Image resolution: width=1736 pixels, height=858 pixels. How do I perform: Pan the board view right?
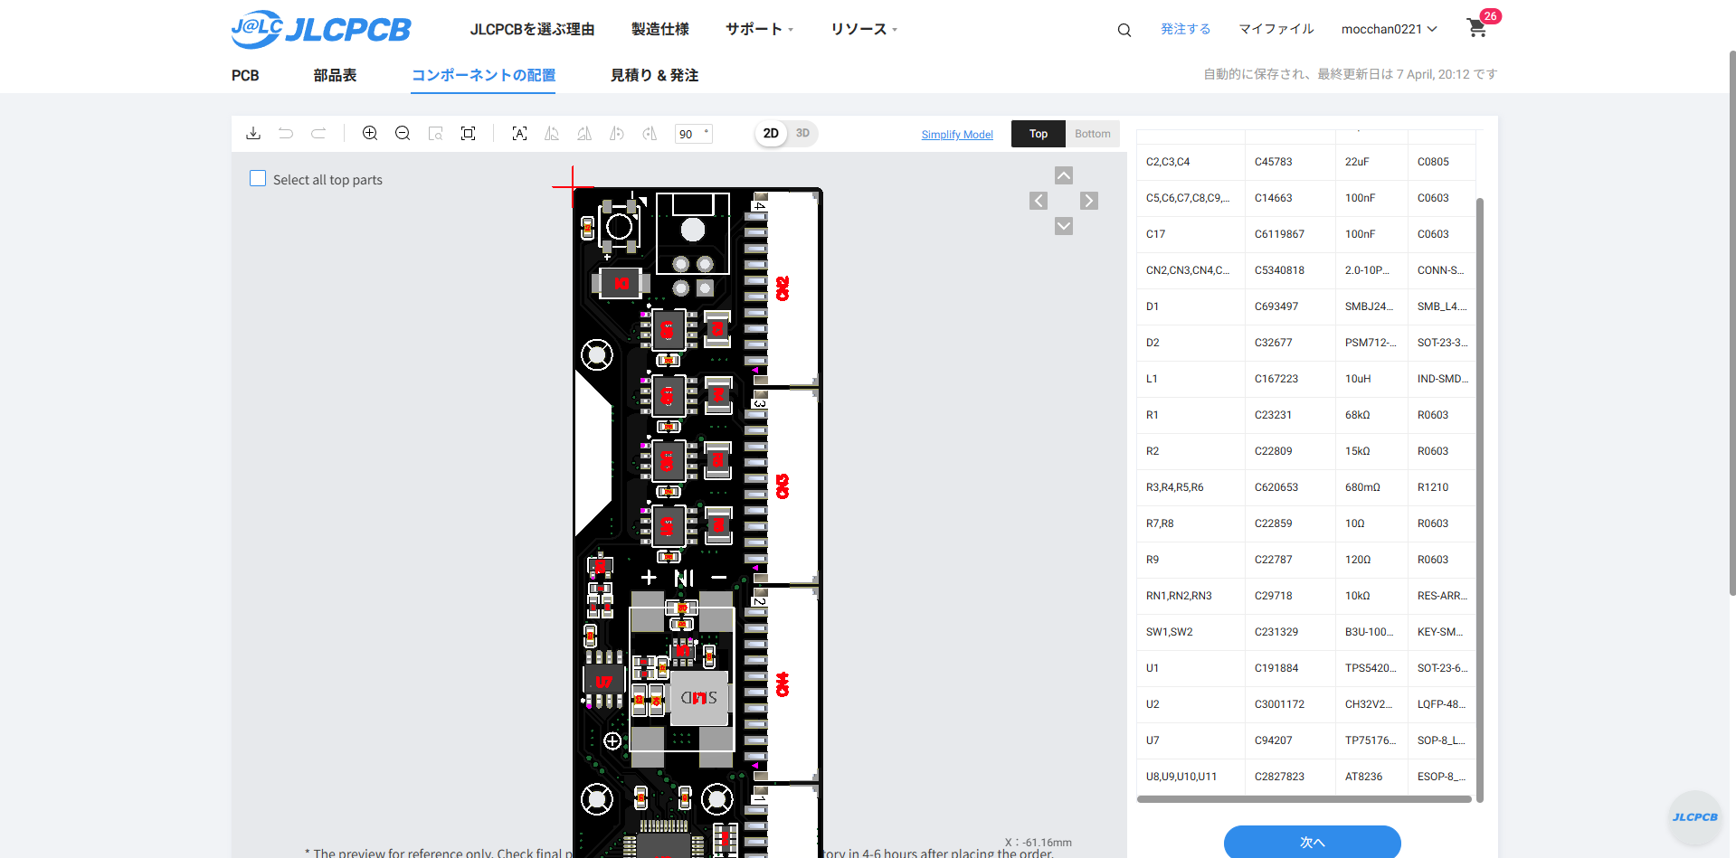1089,201
